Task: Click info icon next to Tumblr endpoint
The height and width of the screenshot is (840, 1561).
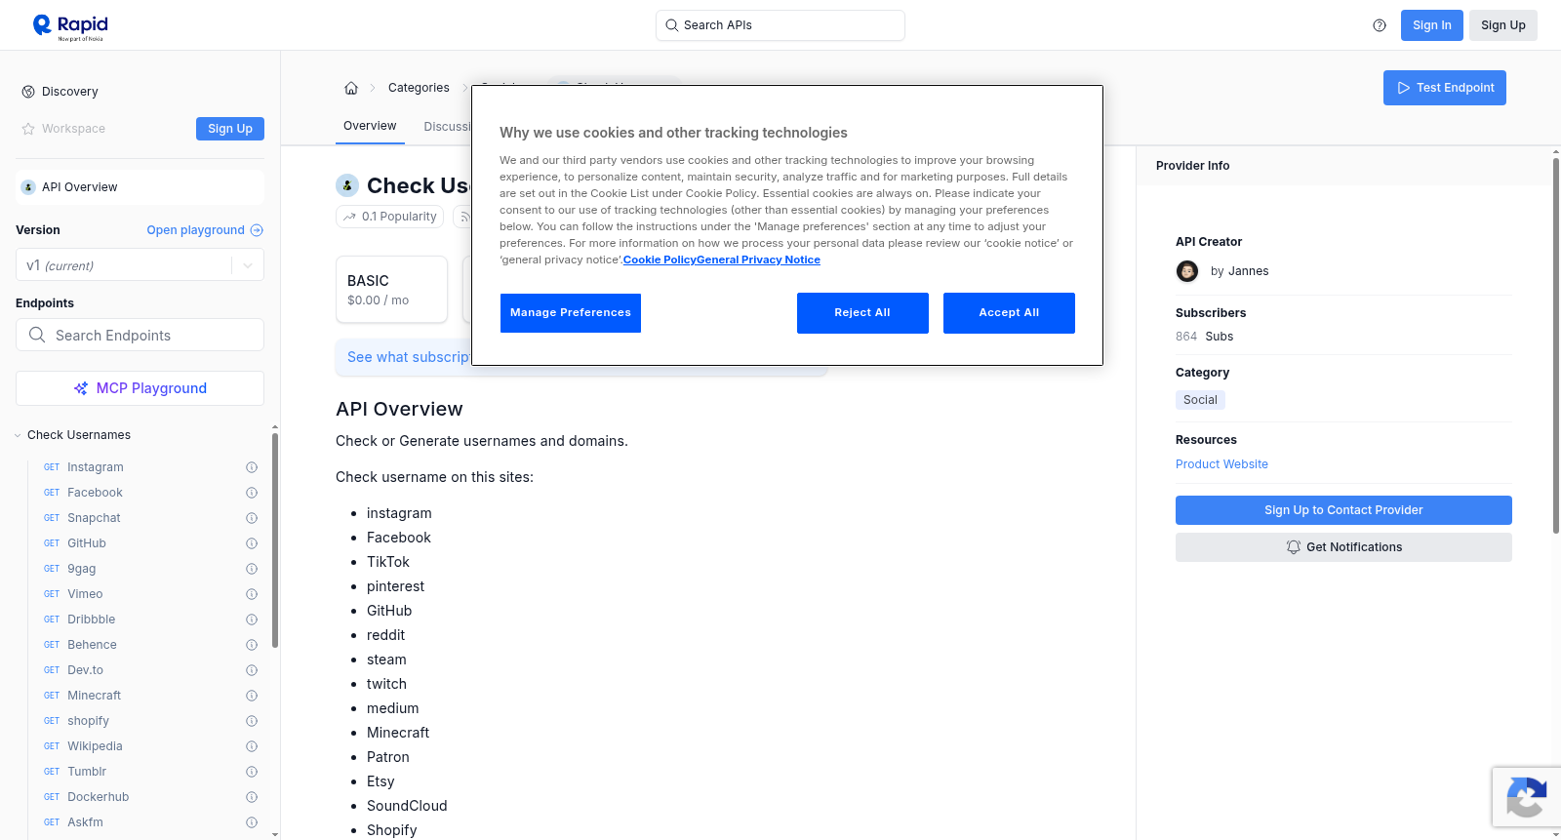Action: tap(252, 772)
